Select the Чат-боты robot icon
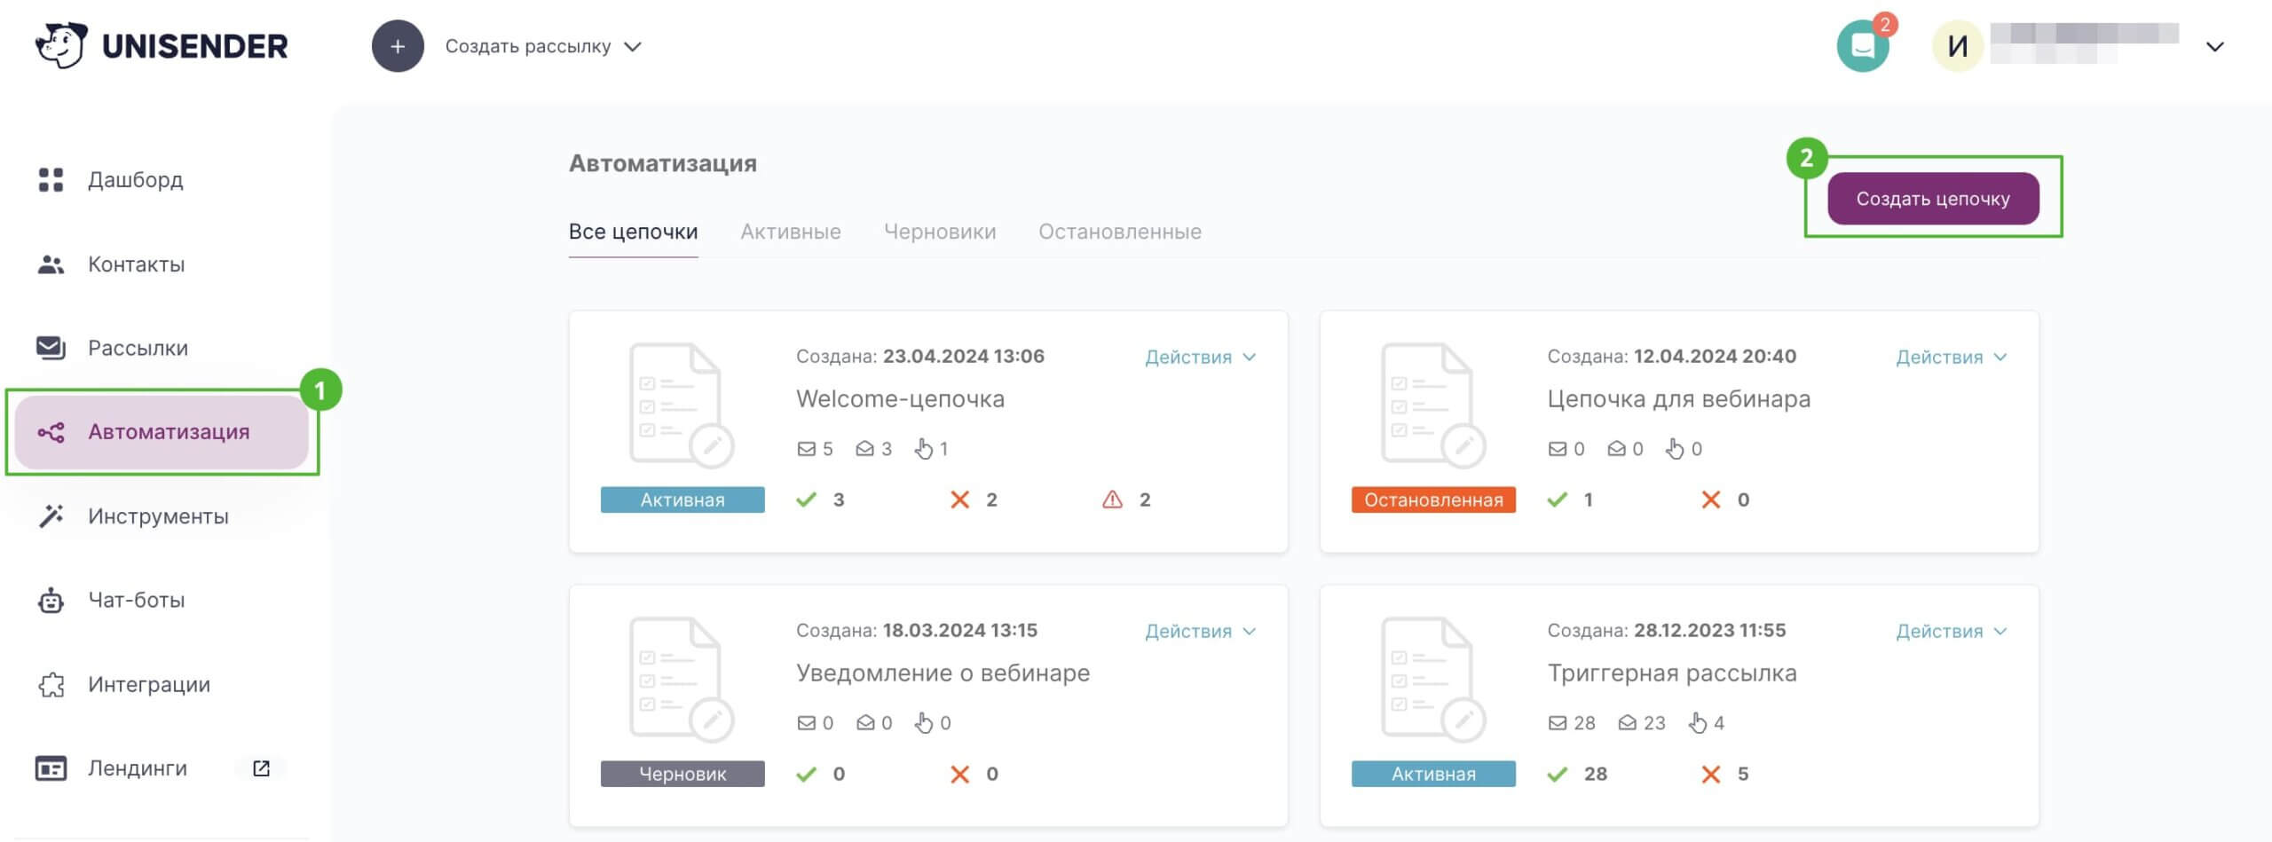This screenshot has width=2272, height=842. [x=51, y=601]
